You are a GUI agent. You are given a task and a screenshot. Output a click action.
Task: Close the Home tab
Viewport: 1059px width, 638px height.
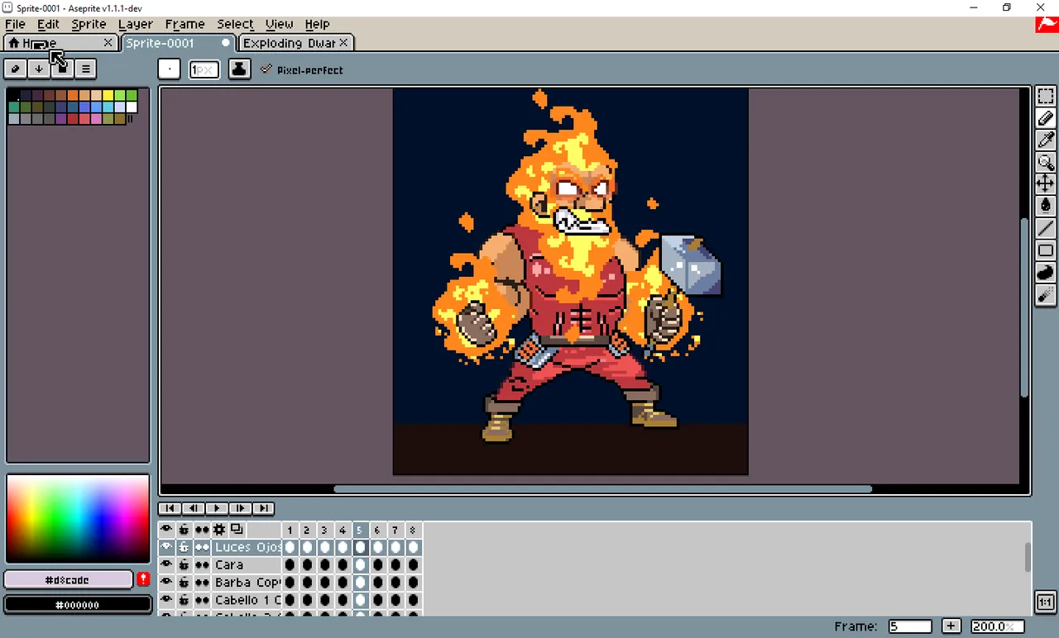[x=108, y=43]
